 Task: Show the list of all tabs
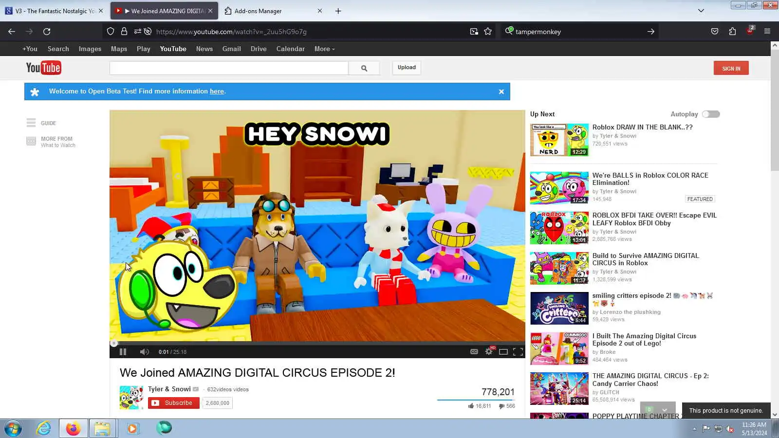(701, 11)
